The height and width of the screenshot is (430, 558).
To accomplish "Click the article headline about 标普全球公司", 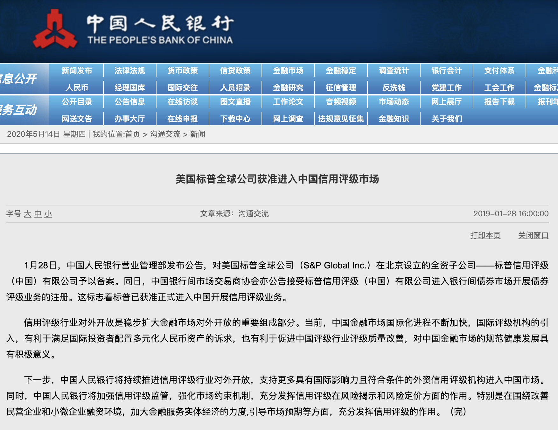I will coord(277,179).
